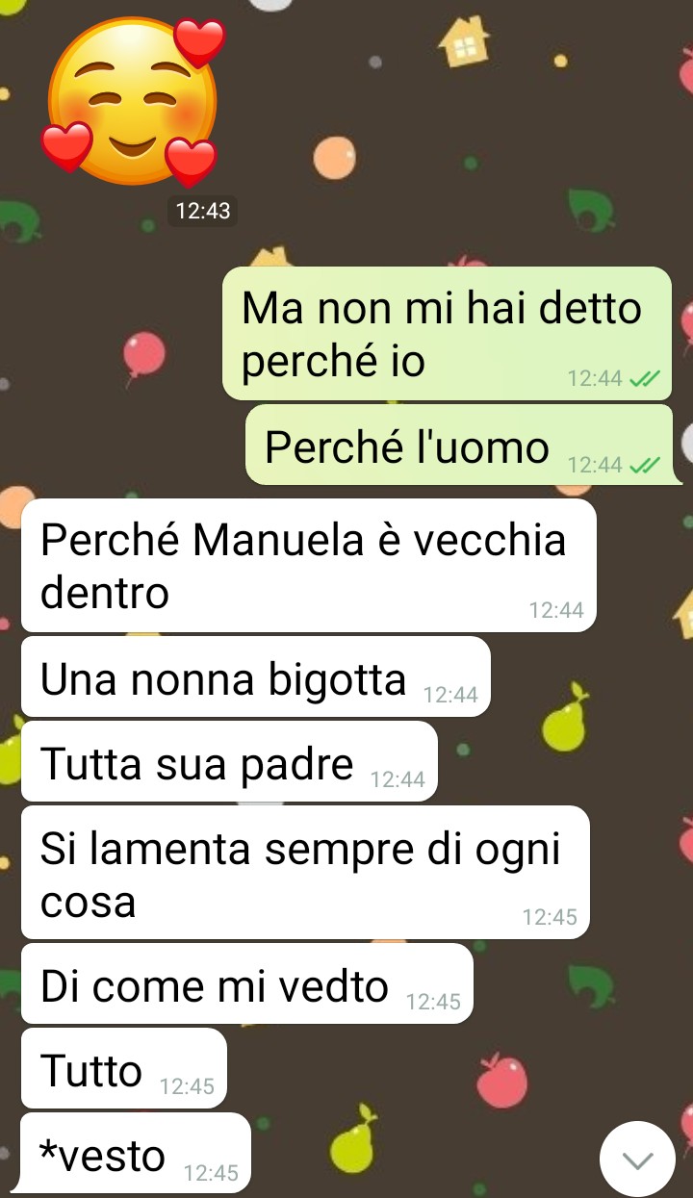Screen dimensions: 693x1198
Task: Select "Si lamenta sempre di ogni cosa" bubble
Action: 305,872
